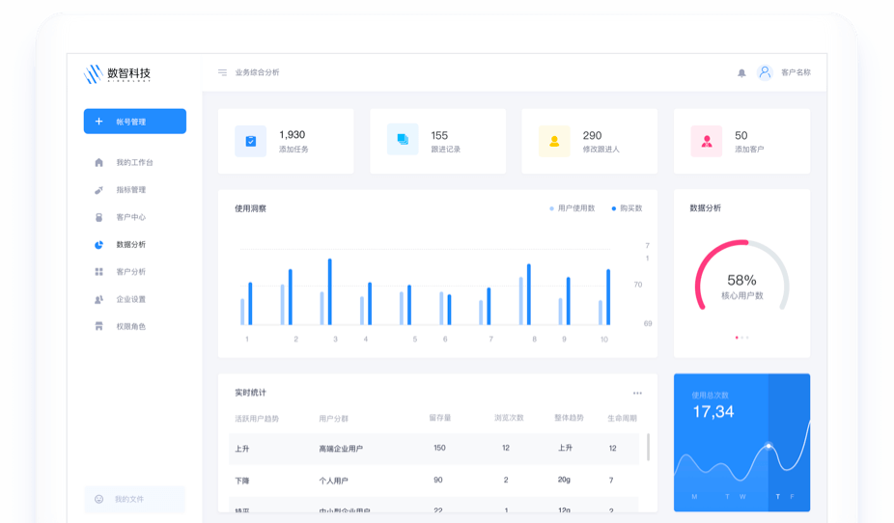
Task: Click the highlighted data point on usage curve
Action: click(768, 446)
